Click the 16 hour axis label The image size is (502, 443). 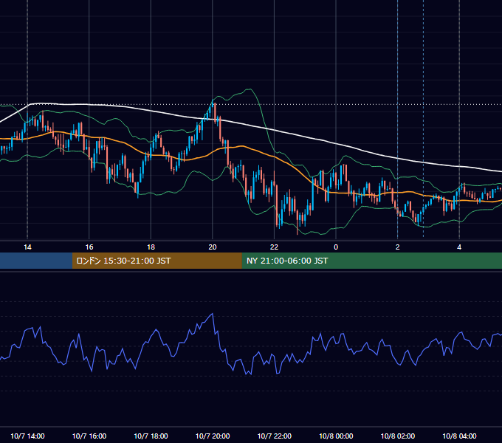(x=89, y=247)
